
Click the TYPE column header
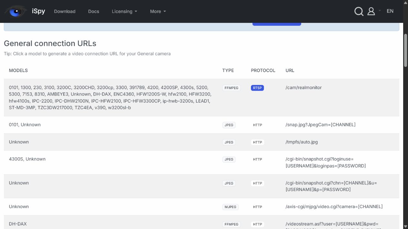point(228,70)
